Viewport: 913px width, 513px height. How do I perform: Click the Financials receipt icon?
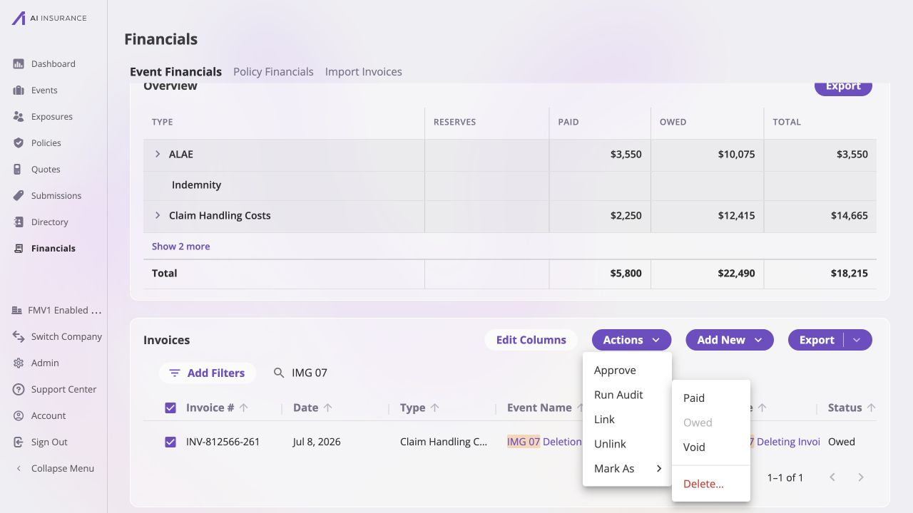click(x=19, y=249)
